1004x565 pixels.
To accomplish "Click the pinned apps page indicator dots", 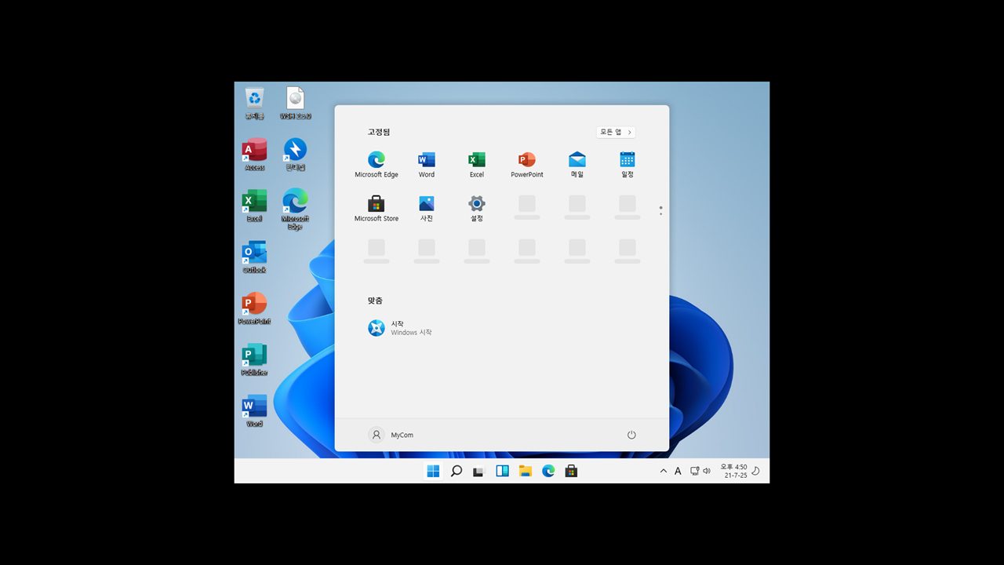I will (x=661, y=210).
